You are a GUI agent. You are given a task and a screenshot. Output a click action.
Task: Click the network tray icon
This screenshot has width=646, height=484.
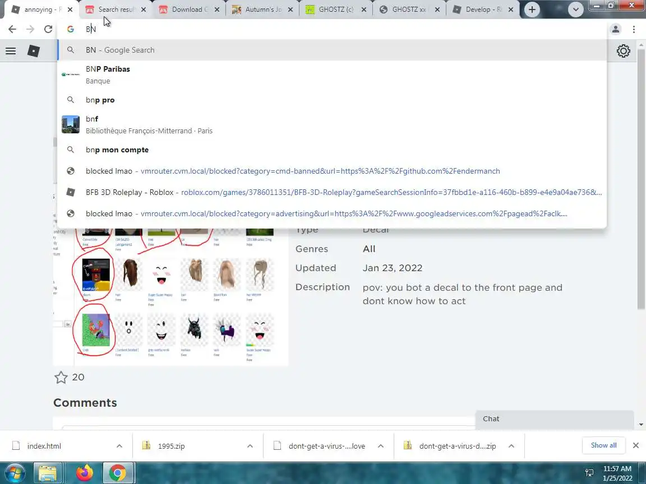[x=589, y=473]
